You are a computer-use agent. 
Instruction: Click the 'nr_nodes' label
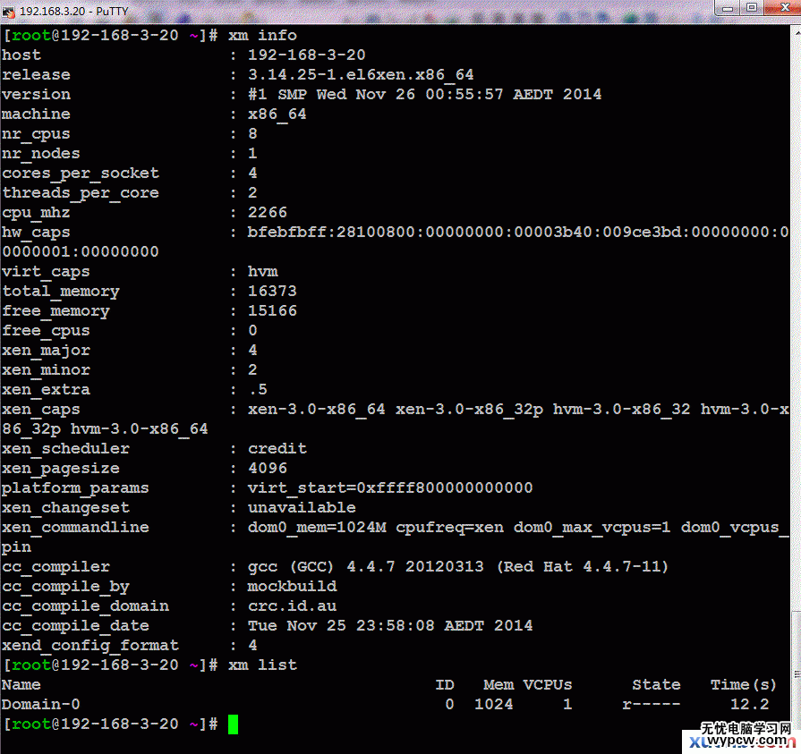41,154
